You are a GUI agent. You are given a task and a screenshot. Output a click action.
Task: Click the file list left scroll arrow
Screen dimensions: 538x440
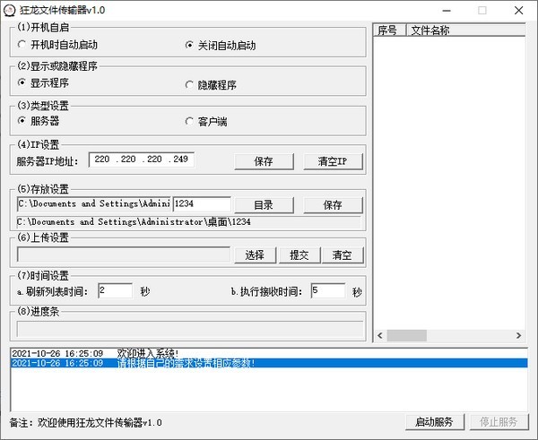[x=380, y=335]
